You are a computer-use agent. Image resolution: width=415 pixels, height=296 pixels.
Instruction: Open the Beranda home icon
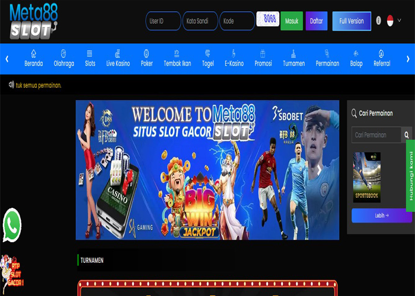tap(34, 53)
